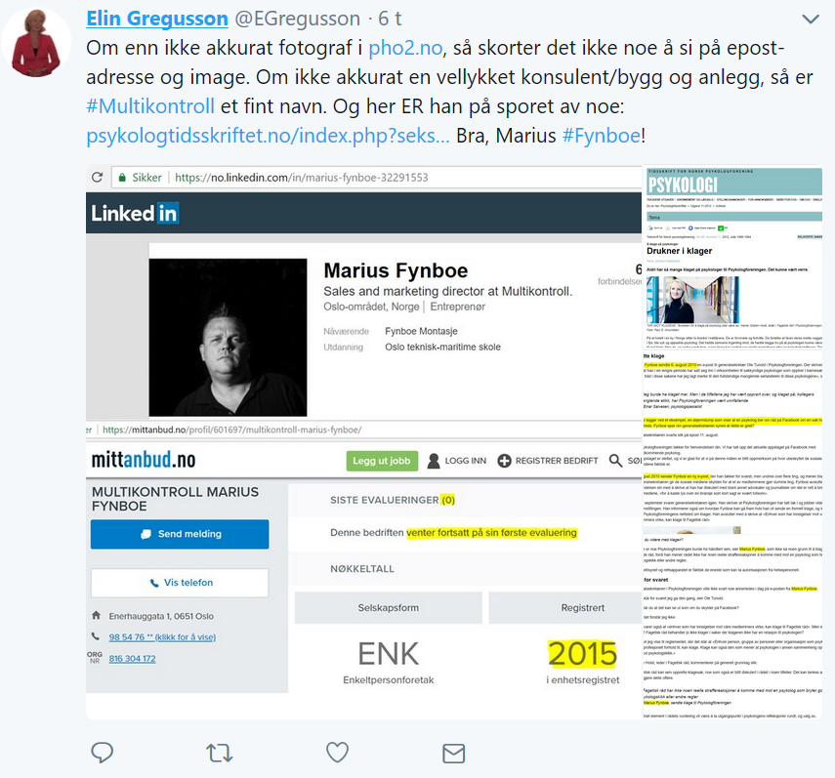The width and height of the screenshot is (835, 778).
Task: Click the blue Send melding button
Action: 180,534
